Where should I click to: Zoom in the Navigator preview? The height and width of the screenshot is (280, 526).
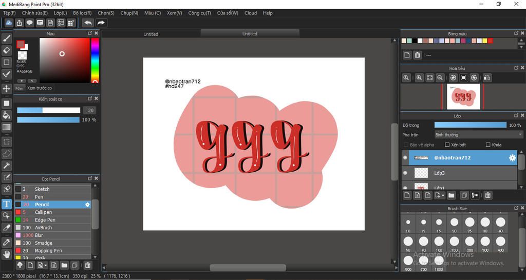pos(419,78)
